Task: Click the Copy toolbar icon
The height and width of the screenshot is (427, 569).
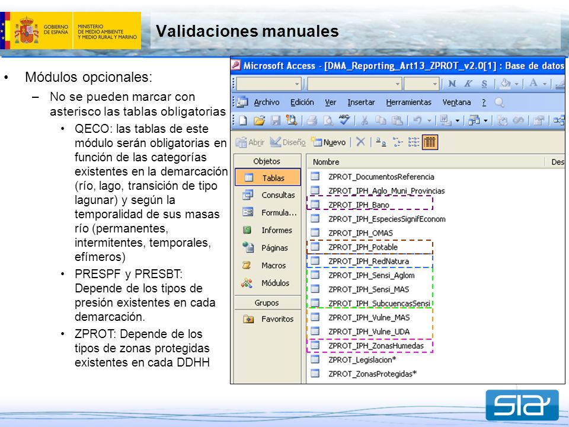Action: coord(381,120)
